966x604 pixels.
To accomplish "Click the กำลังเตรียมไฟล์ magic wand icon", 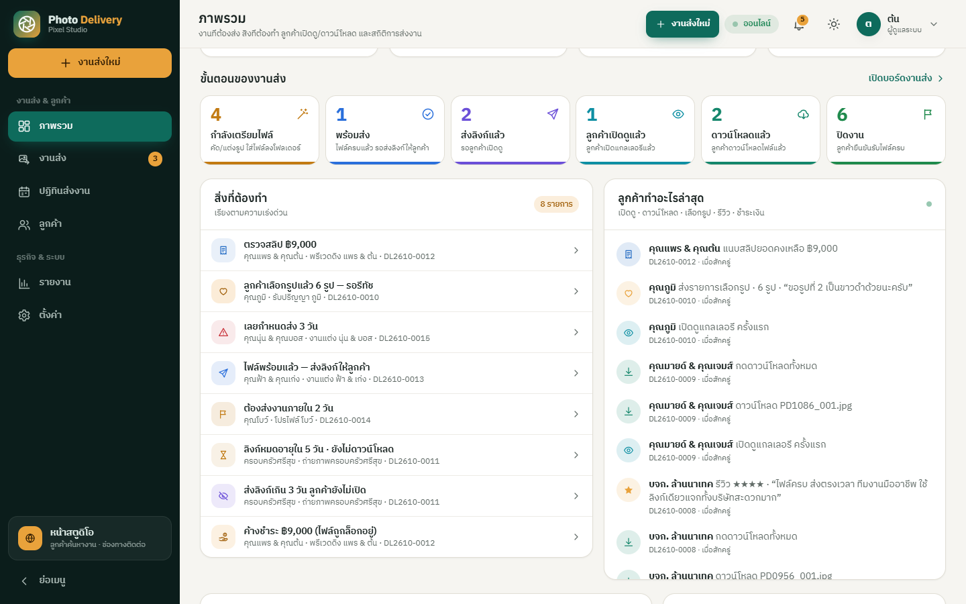I will [303, 114].
